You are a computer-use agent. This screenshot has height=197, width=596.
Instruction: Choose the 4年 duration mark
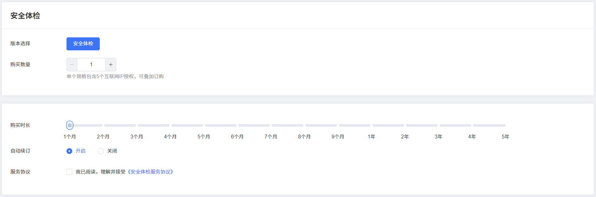[472, 137]
